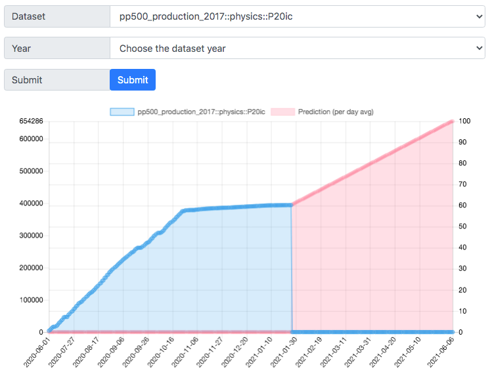Screen dimensions: 490x378
Task: Click right axis value 60
Action: [462, 205]
